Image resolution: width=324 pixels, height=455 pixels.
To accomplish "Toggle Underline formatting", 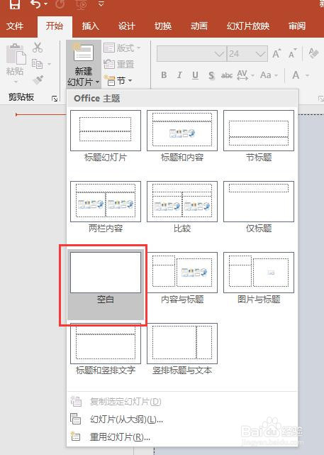I will 196,75.
